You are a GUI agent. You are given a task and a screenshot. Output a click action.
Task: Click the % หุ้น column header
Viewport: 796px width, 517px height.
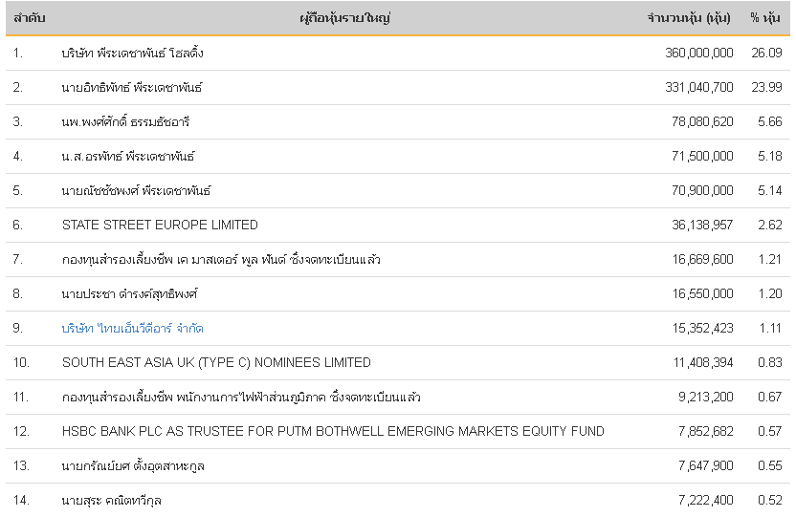pos(765,18)
